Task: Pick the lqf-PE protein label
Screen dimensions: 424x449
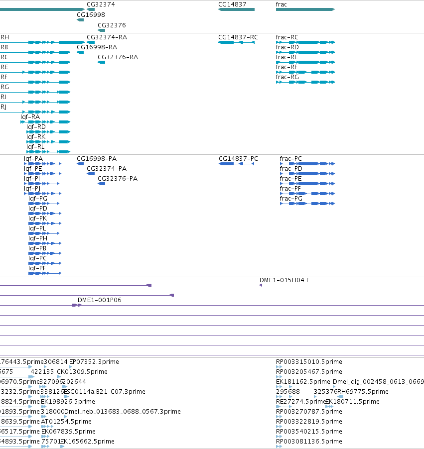Action: click(x=33, y=169)
